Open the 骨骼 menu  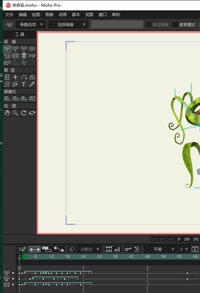(x=49, y=15)
